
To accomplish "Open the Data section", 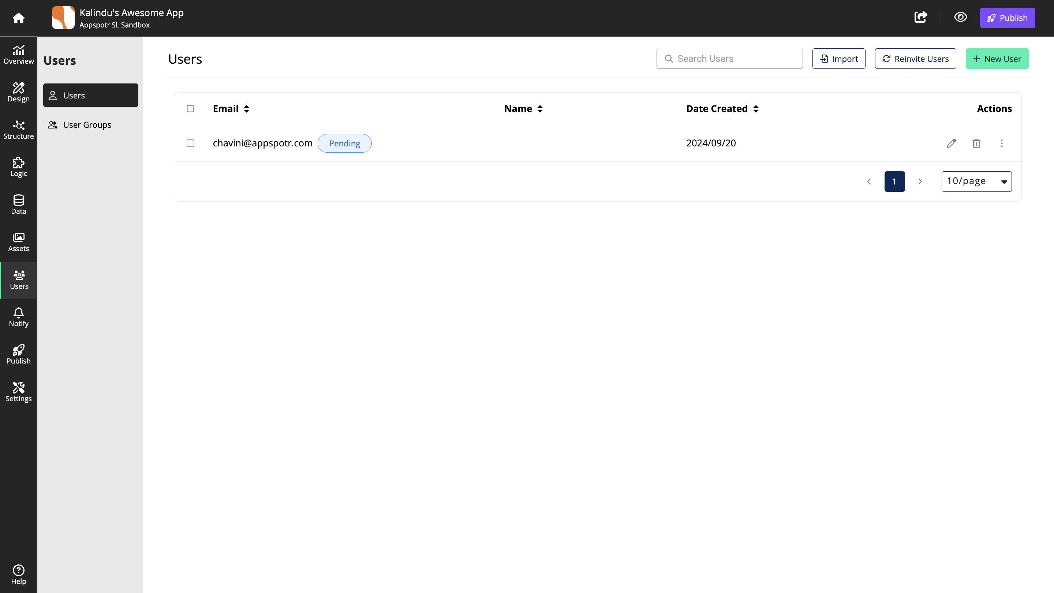I will click(x=18, y=205).
